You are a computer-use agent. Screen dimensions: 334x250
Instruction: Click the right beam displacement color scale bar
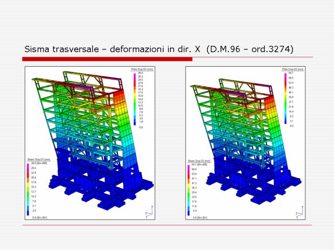[189, 188]
